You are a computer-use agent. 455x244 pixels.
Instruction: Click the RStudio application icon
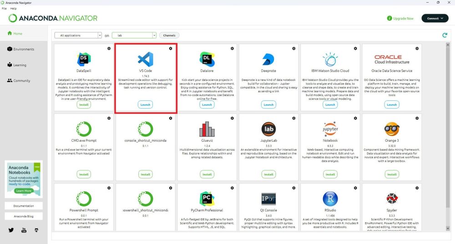click(330, 199)
